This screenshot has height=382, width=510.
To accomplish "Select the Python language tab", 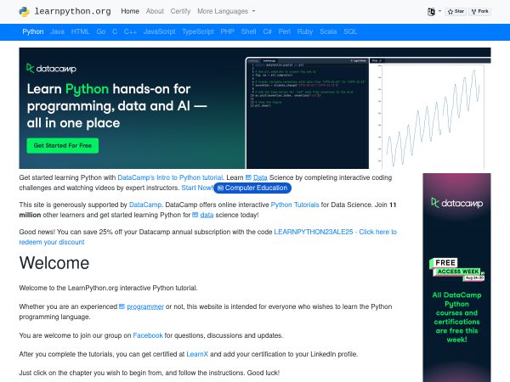I will point(33,32).
